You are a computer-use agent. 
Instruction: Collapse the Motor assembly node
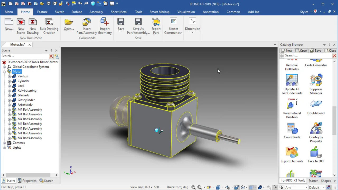[4, 72]
